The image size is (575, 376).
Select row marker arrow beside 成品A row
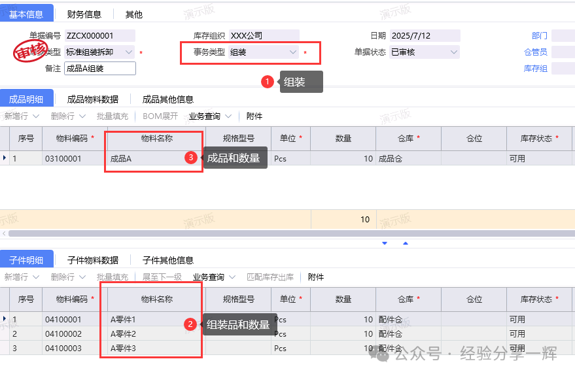click(x=5, y=158)
